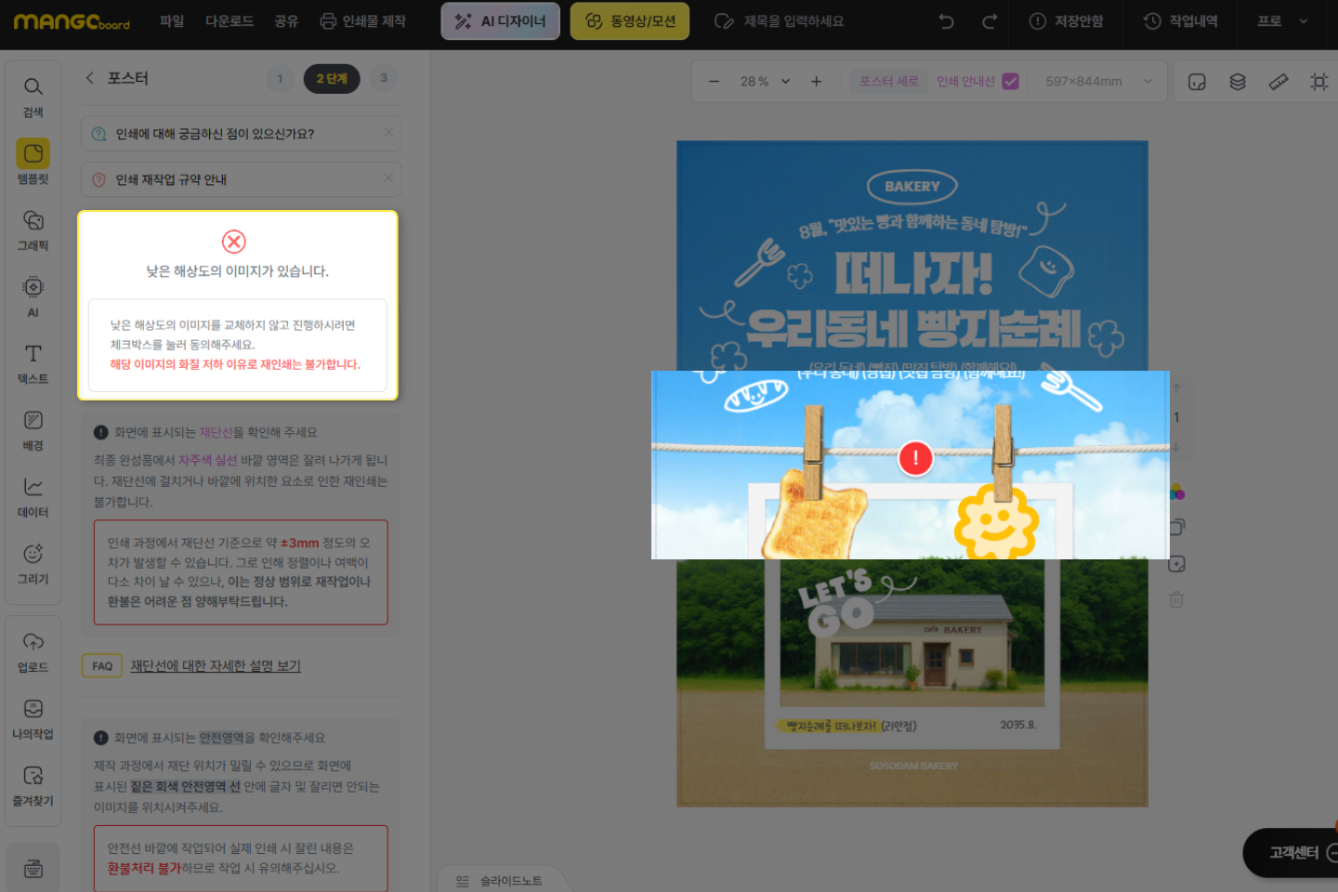Open the 그리기 drawing tool
1338x892 pixels.
(33, 562)
